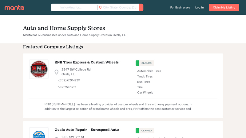
Task: Click Log In
Action: [x=199, y=7]
